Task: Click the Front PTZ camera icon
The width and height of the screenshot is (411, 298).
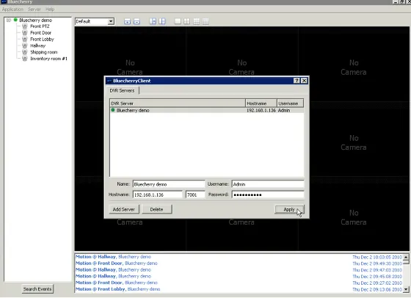Action: tap(25, 26)
